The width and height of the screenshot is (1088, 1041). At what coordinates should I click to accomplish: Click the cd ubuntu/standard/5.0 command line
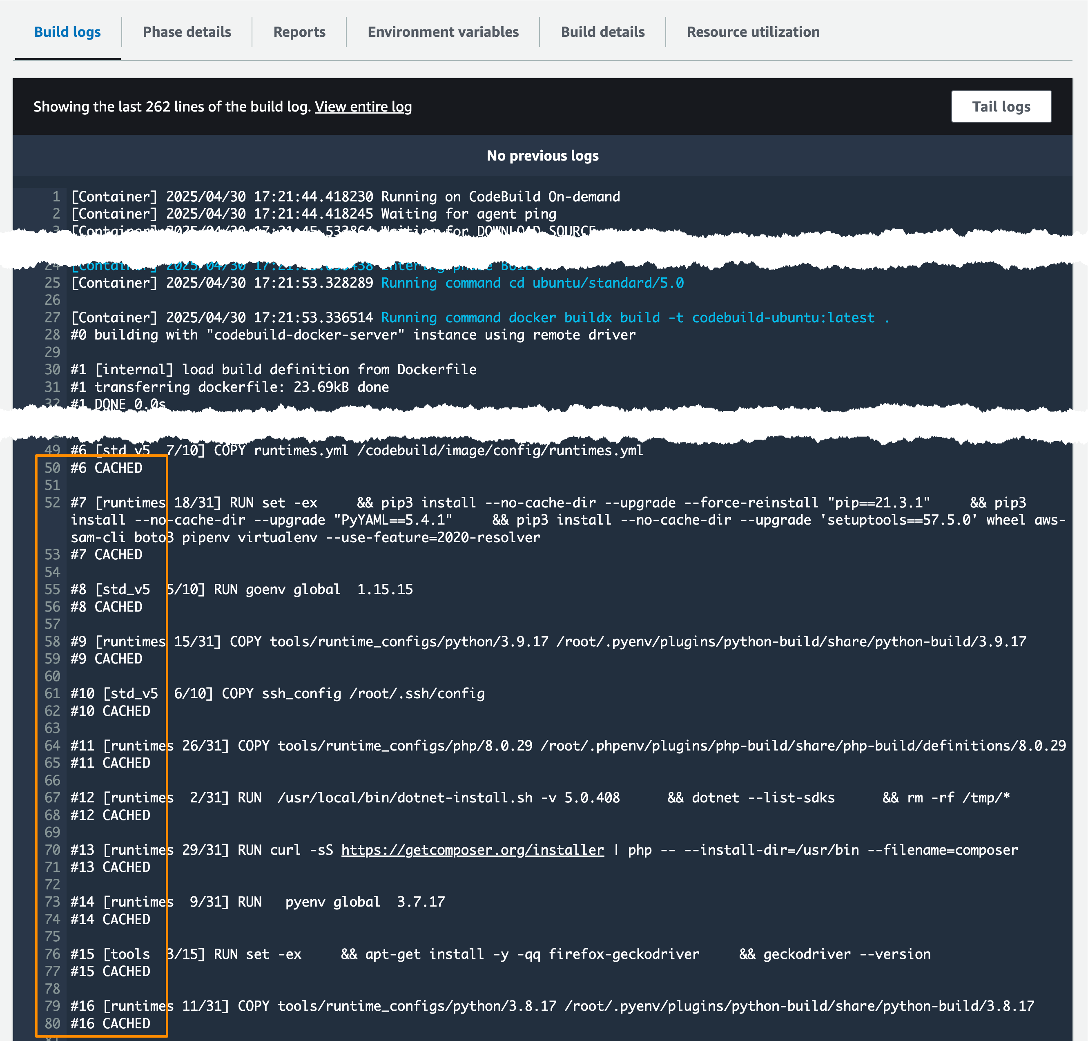(x=531, y=283)
